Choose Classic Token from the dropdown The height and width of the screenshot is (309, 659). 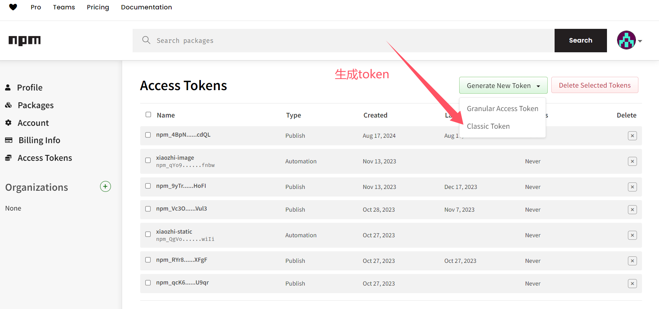coord(488,126)
